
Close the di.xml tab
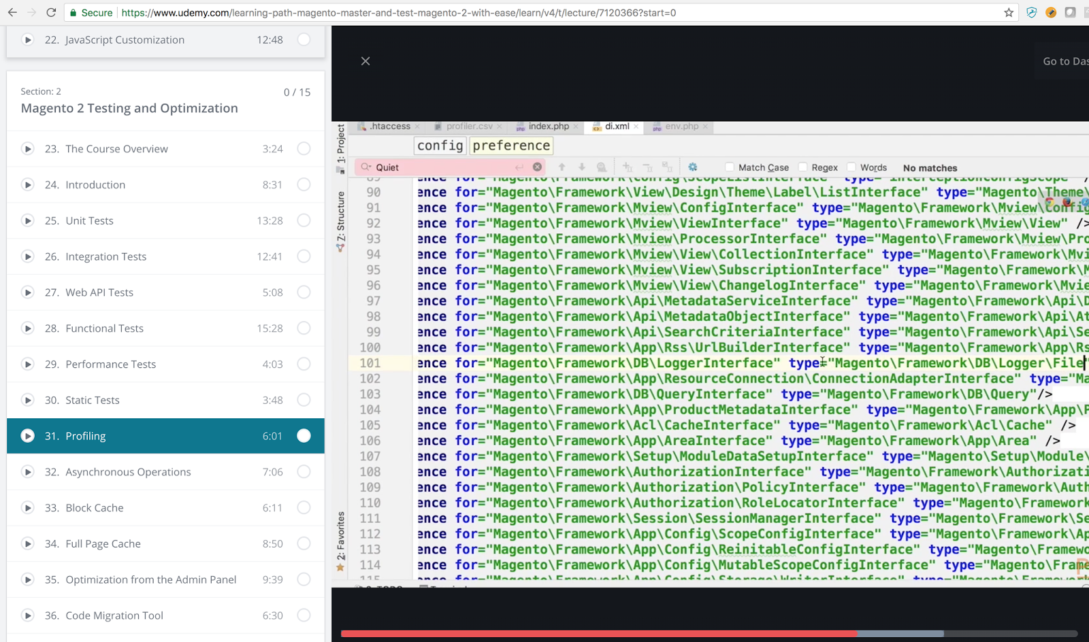[x=636, y=126]
